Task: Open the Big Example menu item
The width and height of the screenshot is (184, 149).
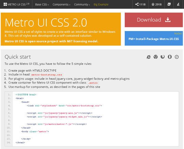Action: point(101,4)
